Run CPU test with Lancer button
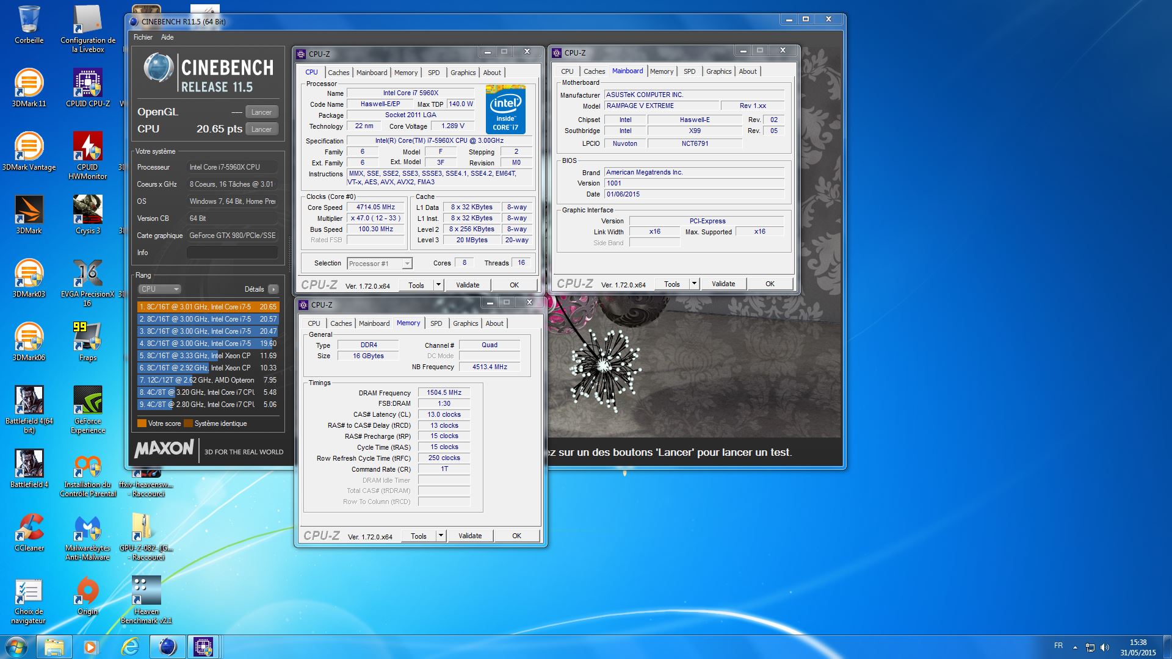The width and height of the screenshot is (1172, 659). [x=262, y=129]
